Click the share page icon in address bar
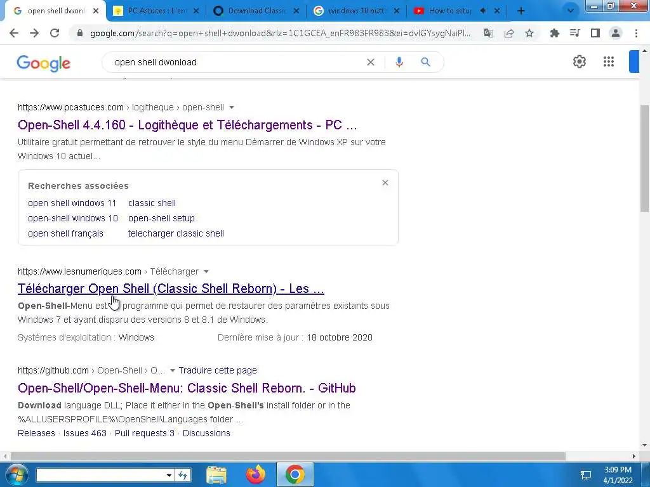Screen dimensions: 650x487 pyautogui.click(x=509, y=33)
